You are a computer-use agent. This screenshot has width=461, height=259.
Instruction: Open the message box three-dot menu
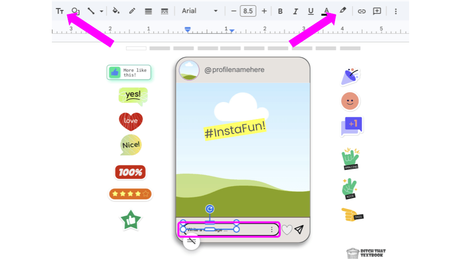(272, 229)
